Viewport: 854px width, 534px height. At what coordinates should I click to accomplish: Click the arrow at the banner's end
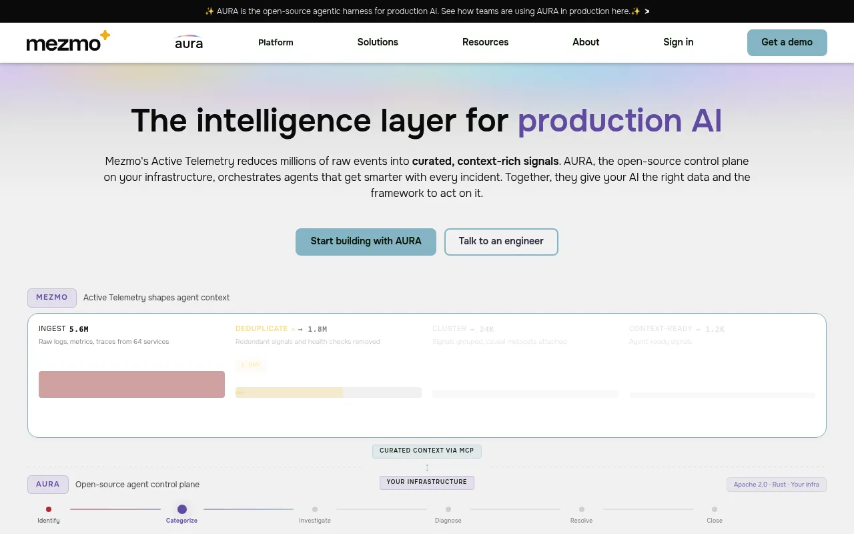647,11
